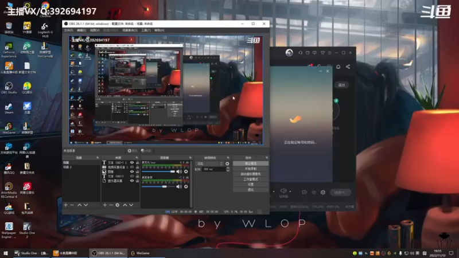Toggle lock on 显示器采集 source
This screenshot has height=258, width=459.
click(x=137, y=181)
